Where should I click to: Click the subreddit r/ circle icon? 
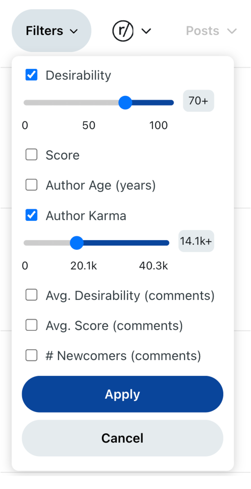[123, 31]
